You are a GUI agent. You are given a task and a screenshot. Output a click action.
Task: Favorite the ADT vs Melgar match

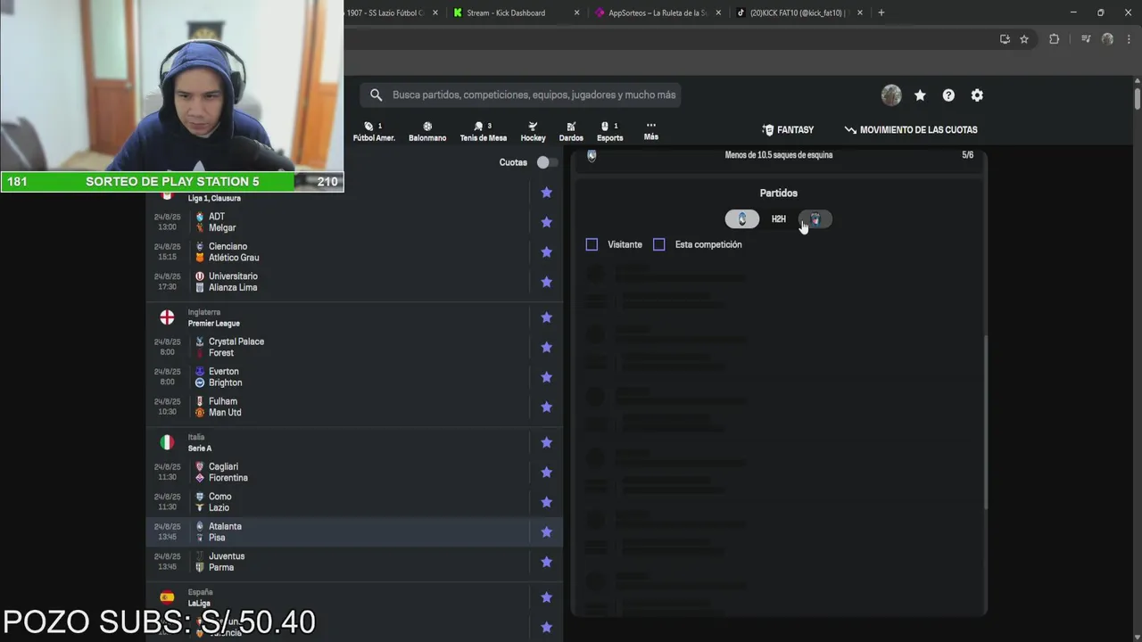click(546, 222)
